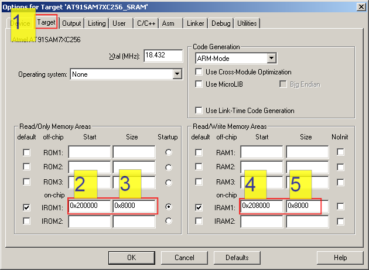The height and width of the screenshot is (270, 369).
Task: Uncheck the IRAM1 default checkbox
Action: [199, 207]
